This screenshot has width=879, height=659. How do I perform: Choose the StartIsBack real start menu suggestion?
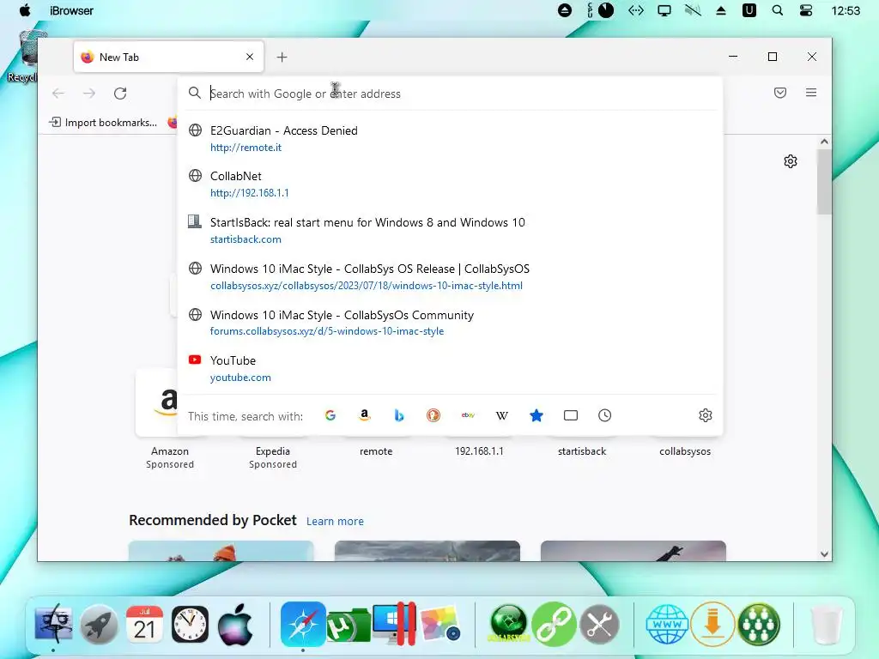coord(450,230)
